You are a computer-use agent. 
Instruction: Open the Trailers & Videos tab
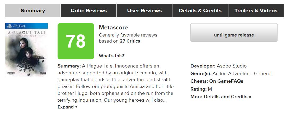[256, 11]
